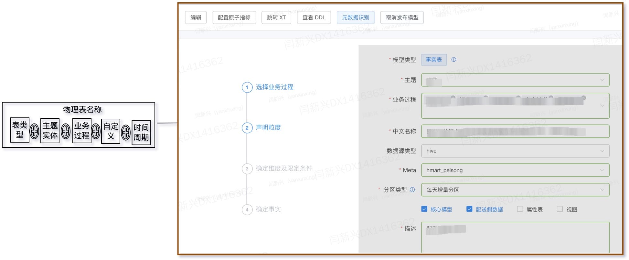Screen dimensions: 629x260
Task: Click step 1 circle 选择业务过程
Action: point(247,87)
